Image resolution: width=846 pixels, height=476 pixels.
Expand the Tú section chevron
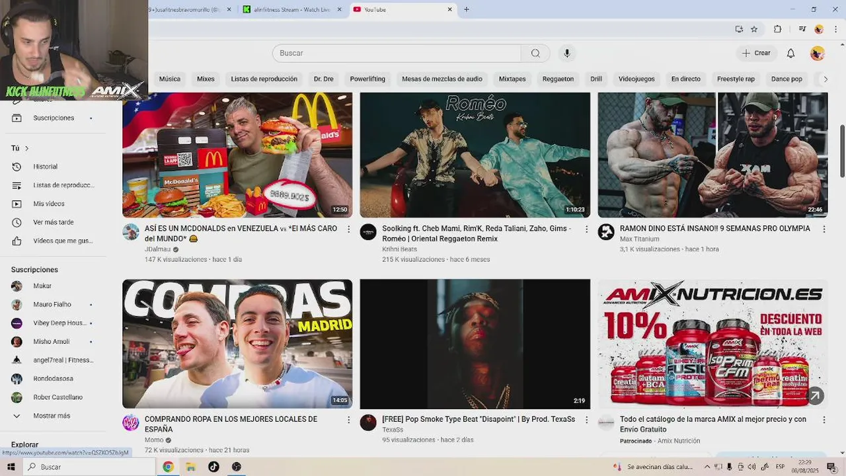[x=26, y=148]
